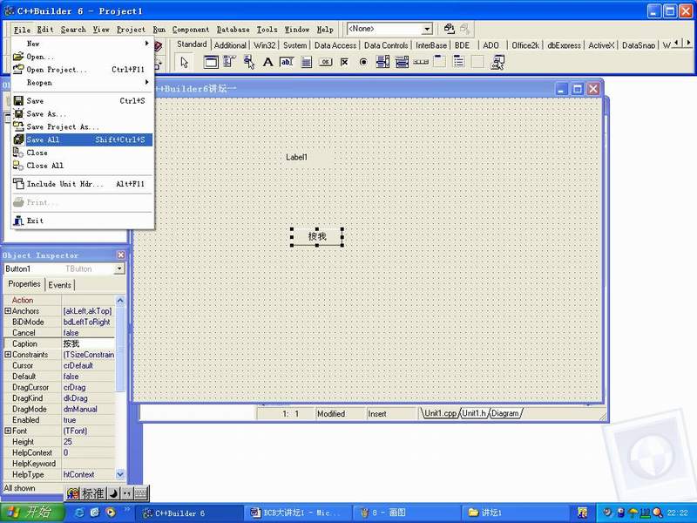The width and height of the screenshot is (697, 523).
Task: Close the Object Inspector panel
Action: tap(121, 255)
